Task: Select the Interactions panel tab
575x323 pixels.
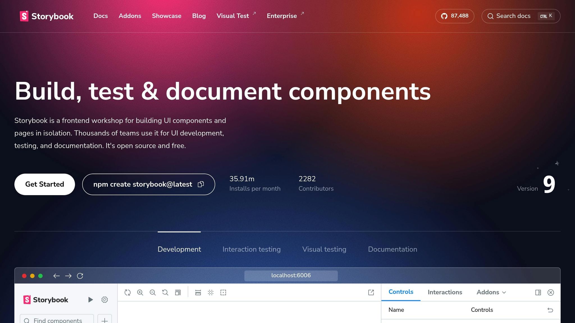Action: (x=445, y=292)
